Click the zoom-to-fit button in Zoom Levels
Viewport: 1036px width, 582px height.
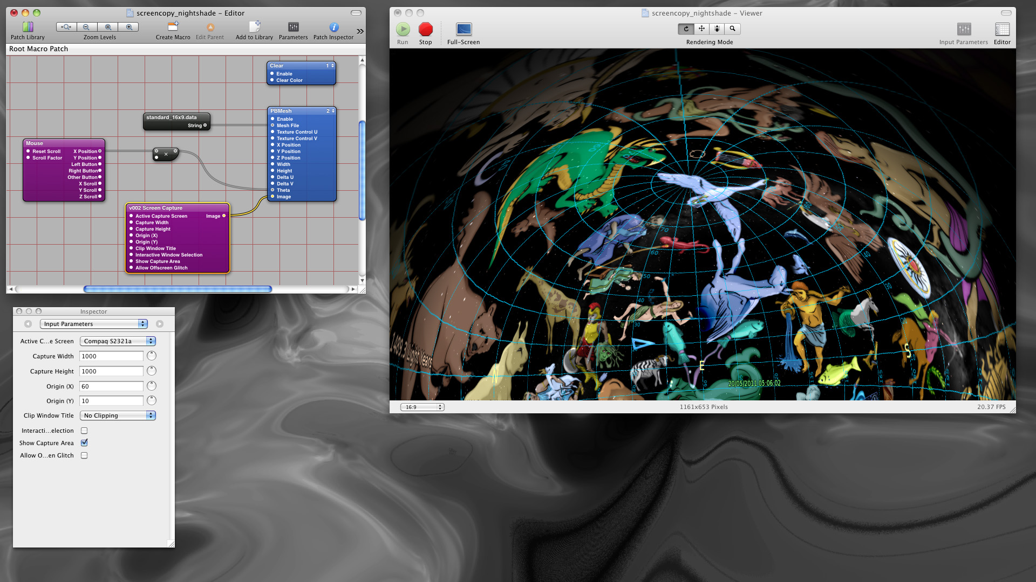[66, 27]
